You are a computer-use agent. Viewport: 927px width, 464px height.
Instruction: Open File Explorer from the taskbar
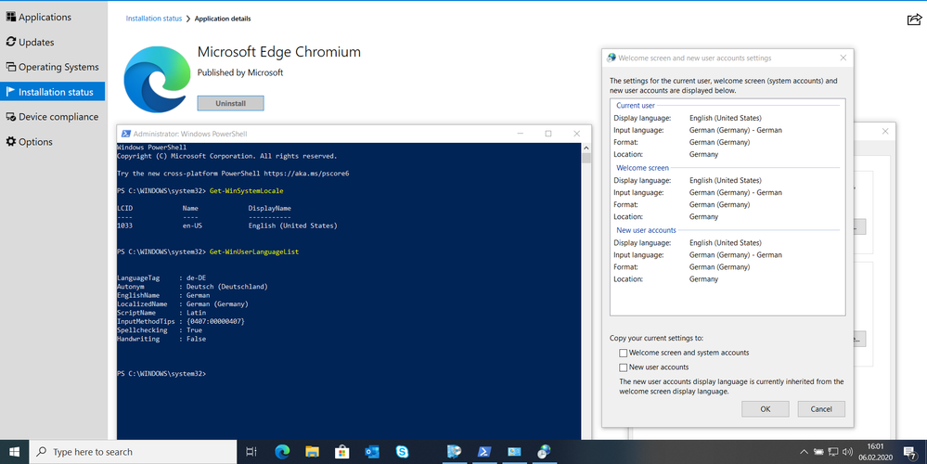pyautogui.click(x=312, y=452)
